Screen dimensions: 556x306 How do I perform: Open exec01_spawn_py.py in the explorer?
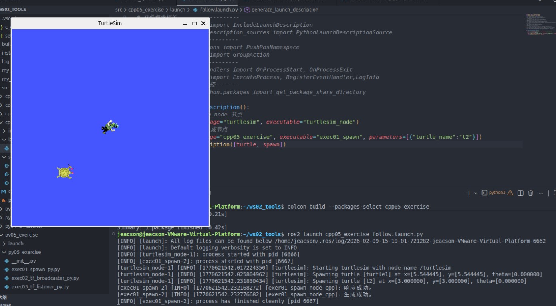[x=36, y=270]
